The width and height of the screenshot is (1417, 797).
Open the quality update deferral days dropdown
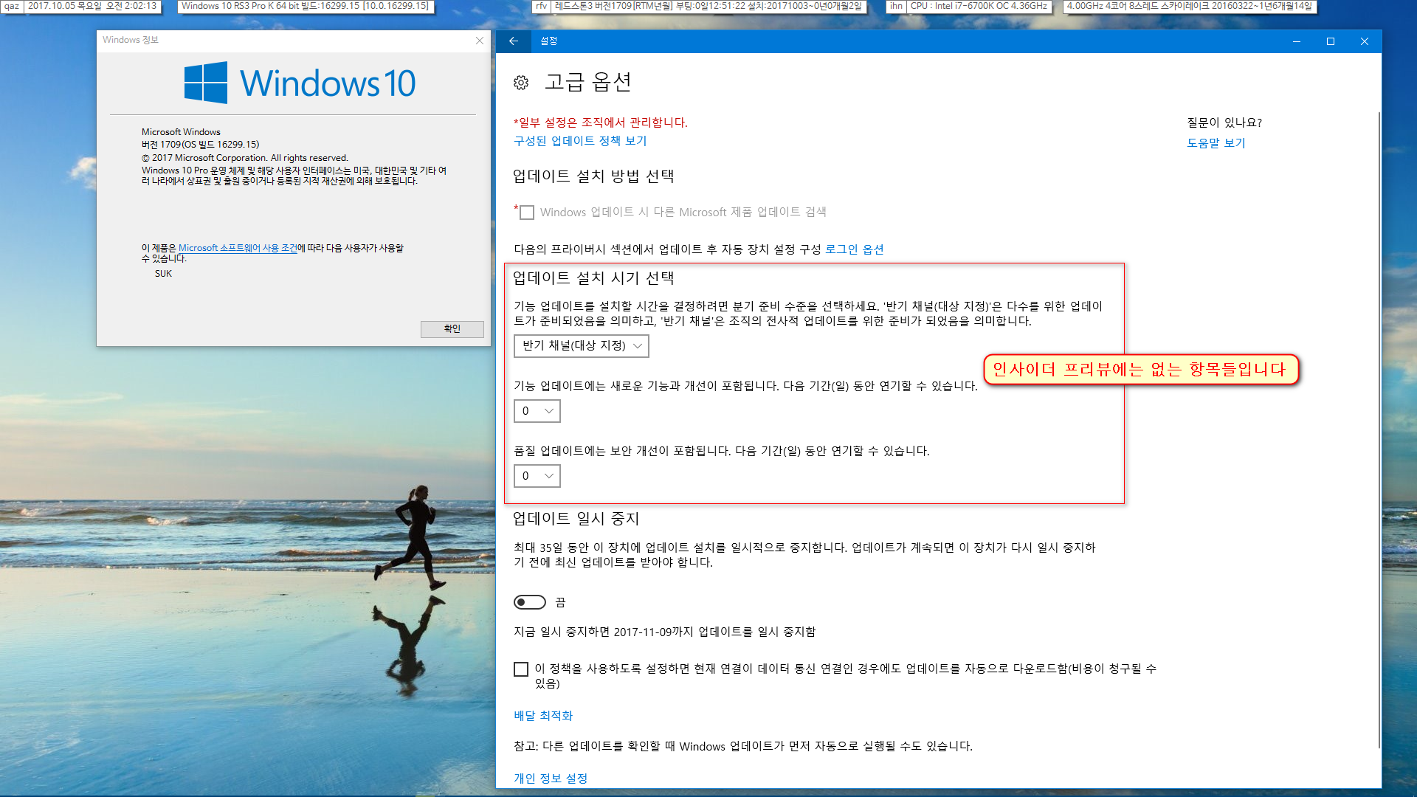[537, 476]
